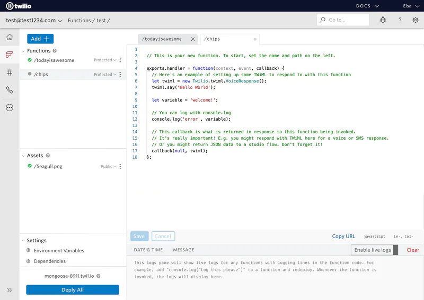This screenshot has width=424, height=300.
Task: Collapse the Functions section
Action: pos(23,51)
